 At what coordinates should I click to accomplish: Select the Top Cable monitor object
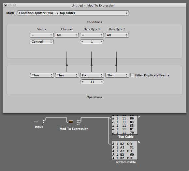tap(125, 125)
